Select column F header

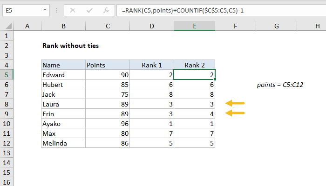point(235,26)
